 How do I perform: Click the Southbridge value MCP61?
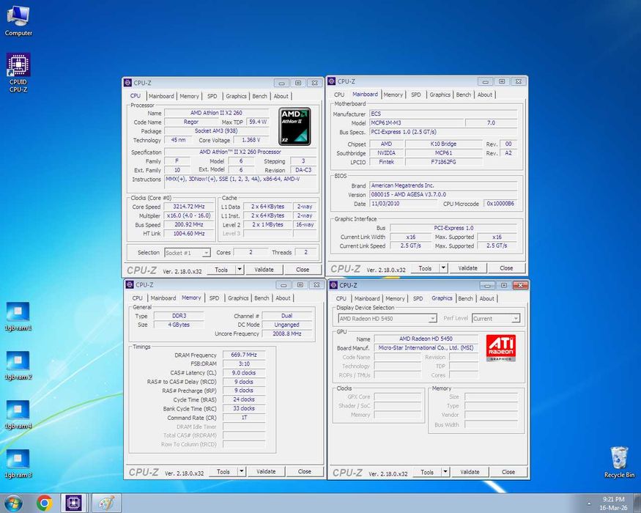pyautogui.click(x=443, y=153)
